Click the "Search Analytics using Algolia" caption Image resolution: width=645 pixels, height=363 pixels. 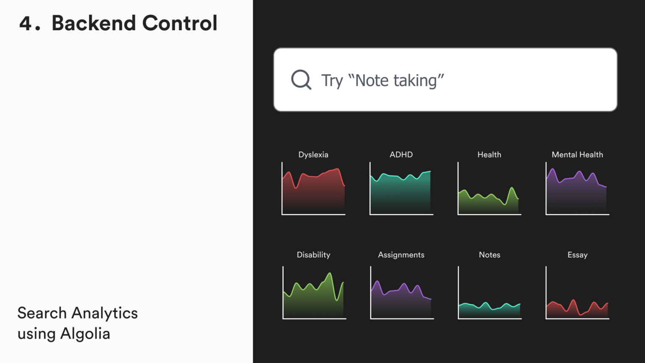(78, 323)
